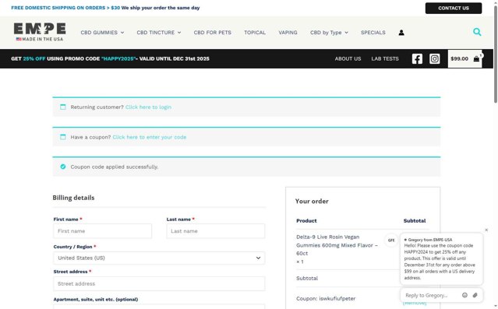
Task: Click the HAPPY2025 promo banner text
Action: click(110, 58)
